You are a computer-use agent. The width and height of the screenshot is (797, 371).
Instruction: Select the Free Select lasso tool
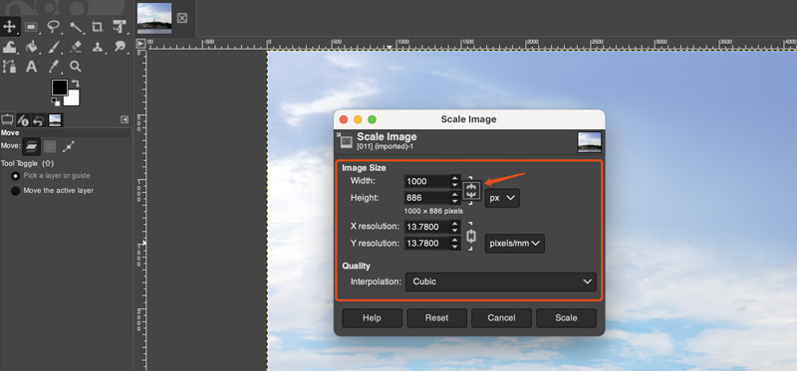[54, 27]
